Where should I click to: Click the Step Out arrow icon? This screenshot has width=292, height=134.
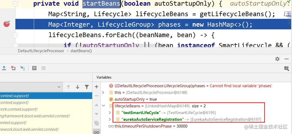coord(4,68)
